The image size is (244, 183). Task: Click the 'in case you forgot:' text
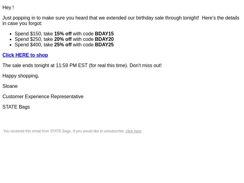(22, 23)
